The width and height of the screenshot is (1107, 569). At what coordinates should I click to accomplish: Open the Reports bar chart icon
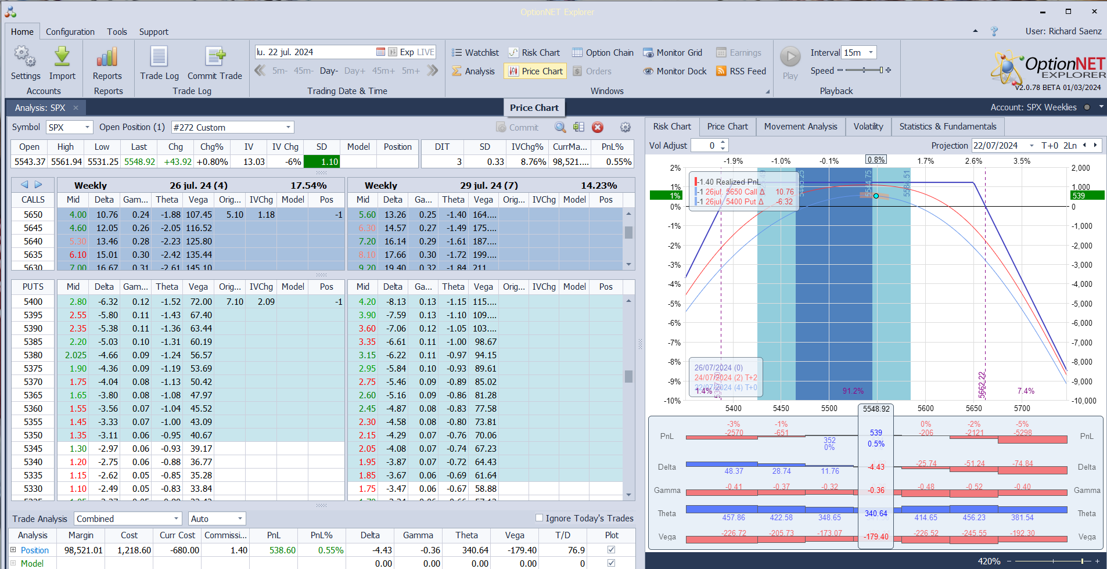pos(107,57)
